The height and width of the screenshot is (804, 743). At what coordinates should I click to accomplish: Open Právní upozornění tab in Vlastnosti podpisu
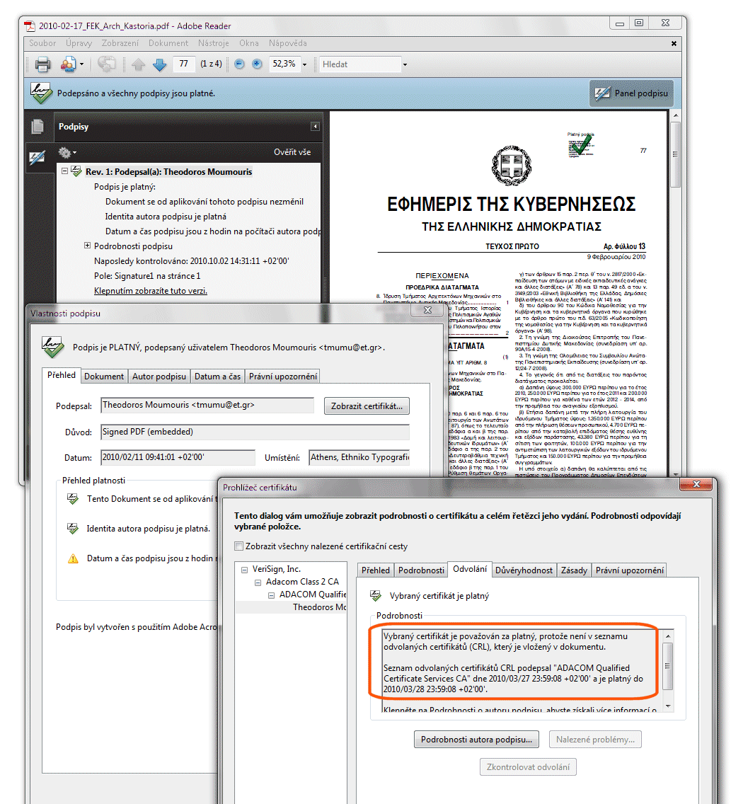[283, 377]
